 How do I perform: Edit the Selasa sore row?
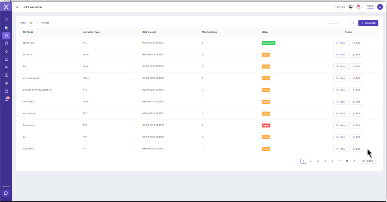coord(356,125)
